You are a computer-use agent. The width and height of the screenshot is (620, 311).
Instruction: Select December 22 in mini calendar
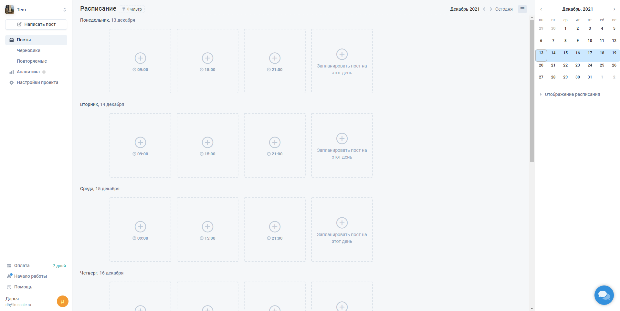[565, 65]
